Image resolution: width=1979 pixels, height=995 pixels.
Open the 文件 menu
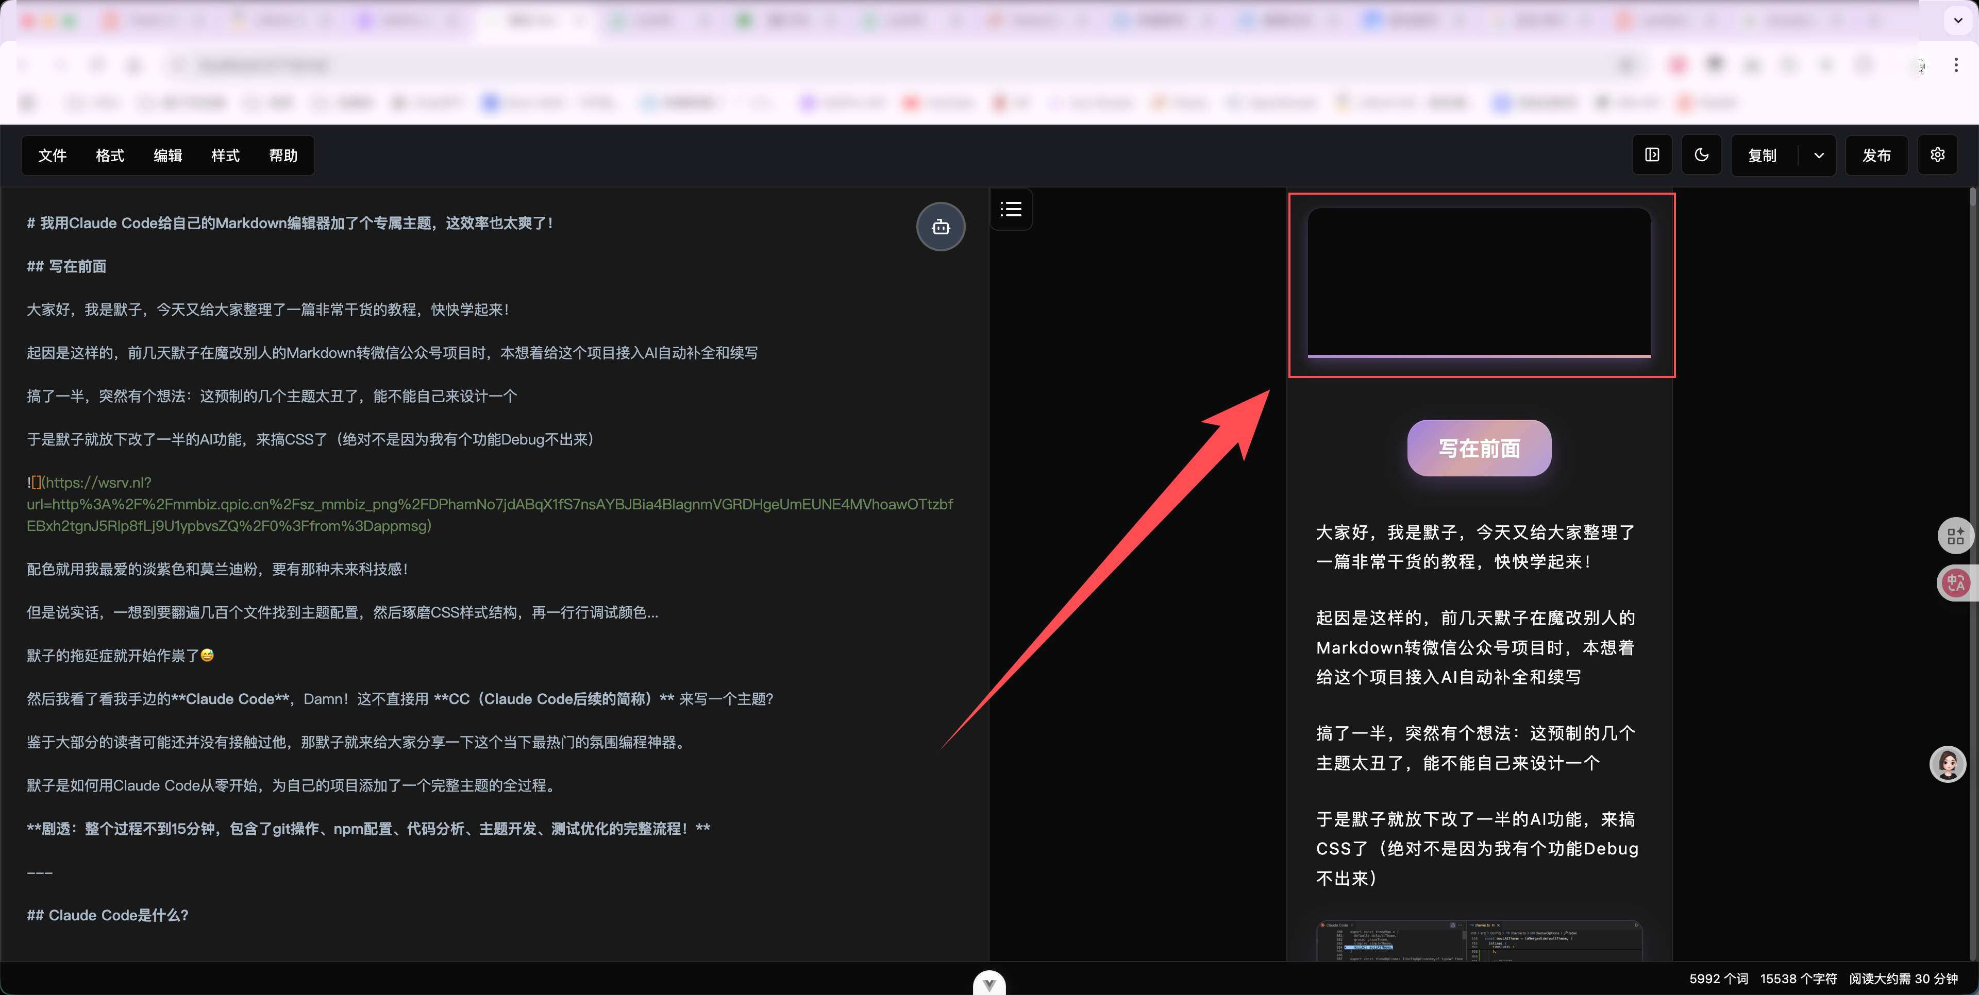pyautogui.click(x=52, y=156)
